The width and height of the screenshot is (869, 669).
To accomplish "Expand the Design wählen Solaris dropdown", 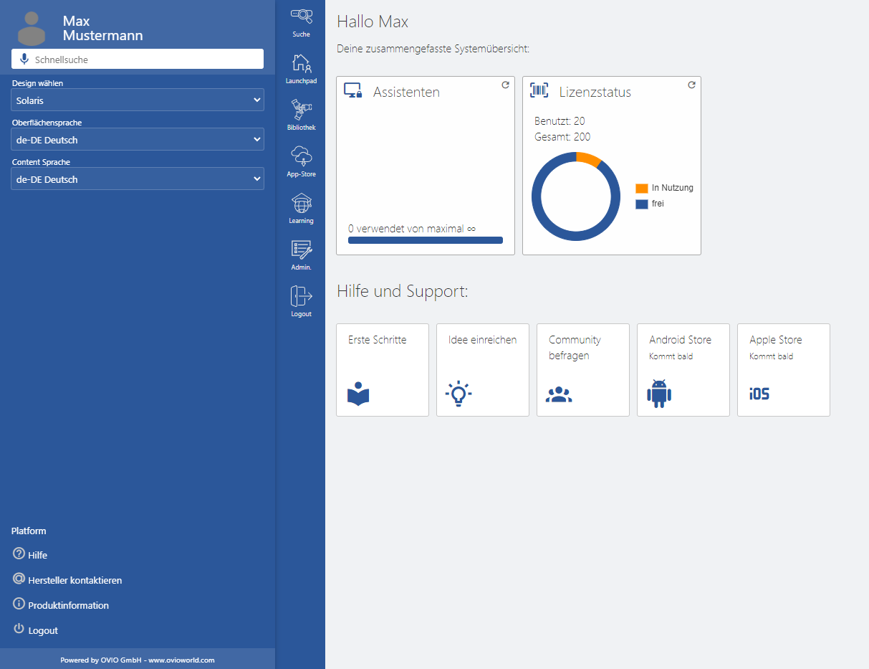I will coord(138,100).
